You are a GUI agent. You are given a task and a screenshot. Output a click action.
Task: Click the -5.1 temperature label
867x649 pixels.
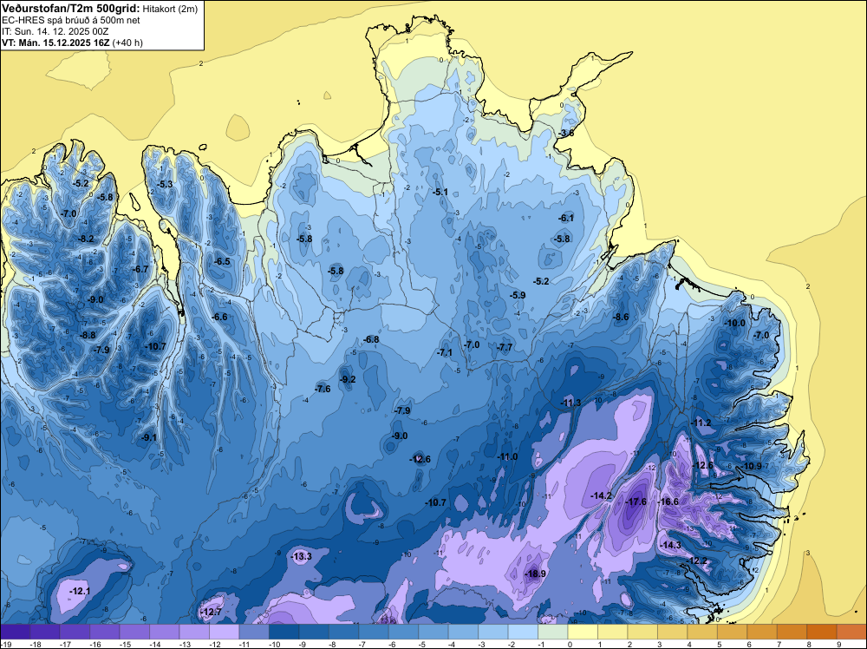(440, 192)
